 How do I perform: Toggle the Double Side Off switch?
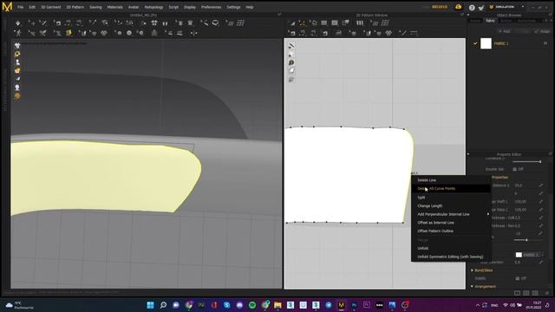point(519,169)
